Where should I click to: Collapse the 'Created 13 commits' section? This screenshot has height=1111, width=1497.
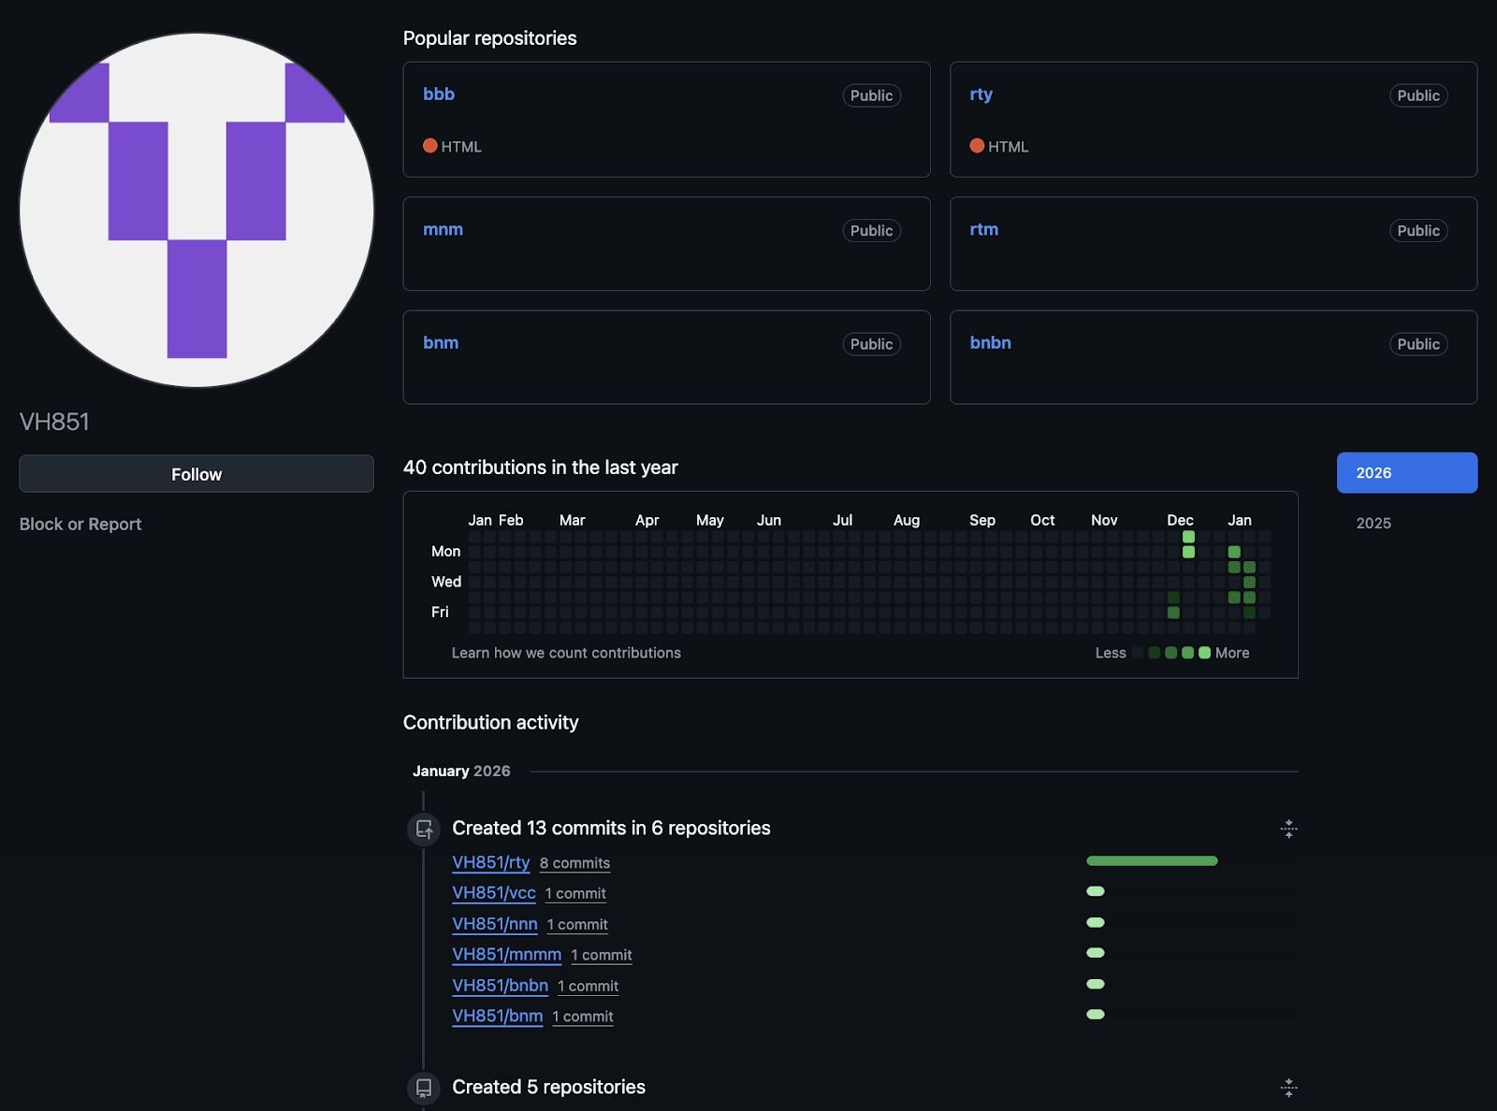point(1288,829)
